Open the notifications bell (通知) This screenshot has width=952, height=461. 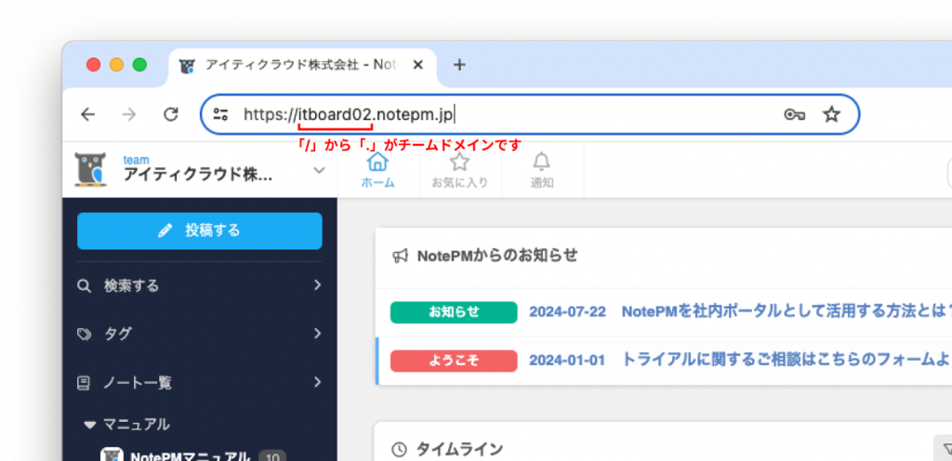tap(542, 170)
